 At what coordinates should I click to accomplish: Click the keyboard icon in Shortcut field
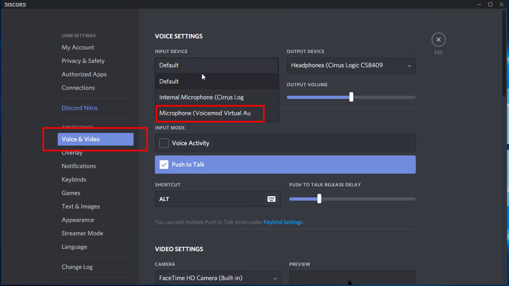pos(271,199)
